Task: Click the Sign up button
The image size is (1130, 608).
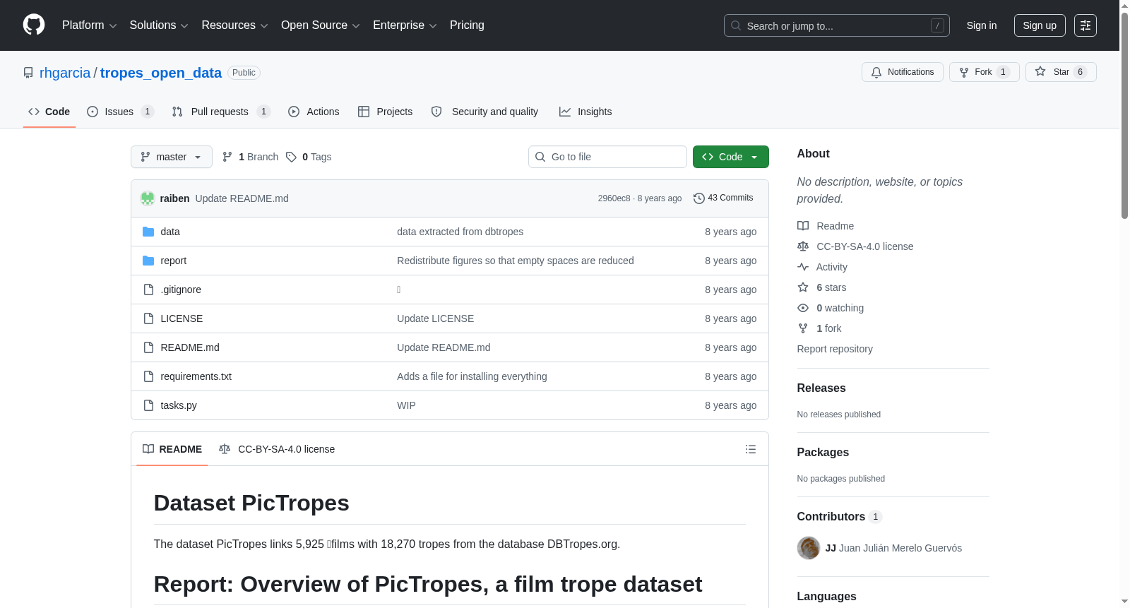Action: [x=1040, y=25]
